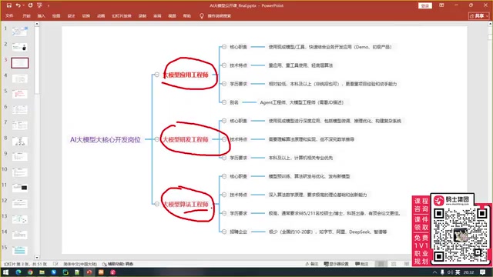Click the Redo/Repeat icon in title bar
Viewport: 493px width, 277px height.
[x=30, y=5]
